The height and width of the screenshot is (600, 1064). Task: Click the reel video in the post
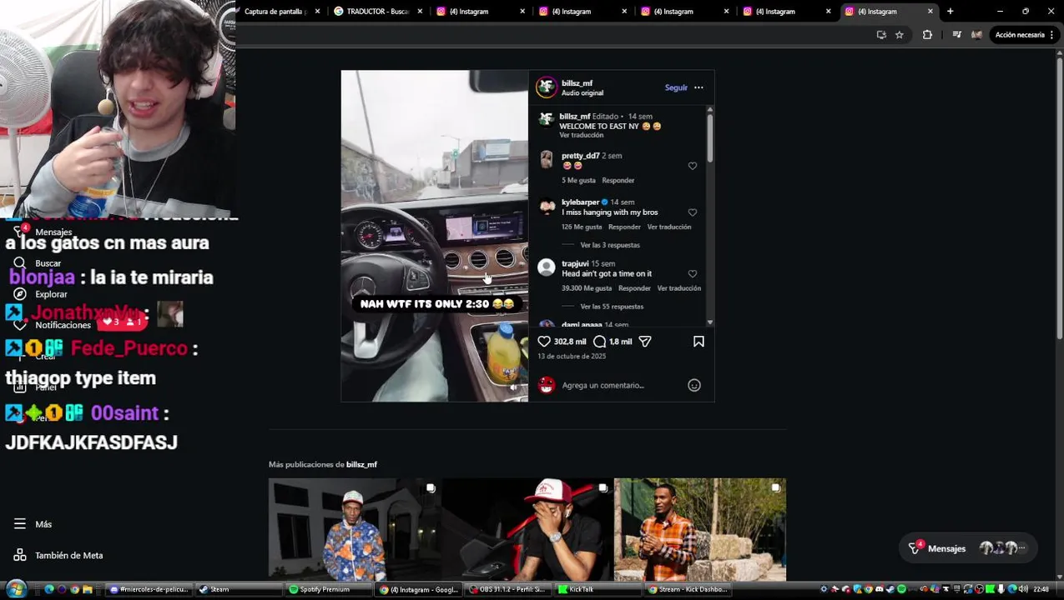click(x=435, y=236)
